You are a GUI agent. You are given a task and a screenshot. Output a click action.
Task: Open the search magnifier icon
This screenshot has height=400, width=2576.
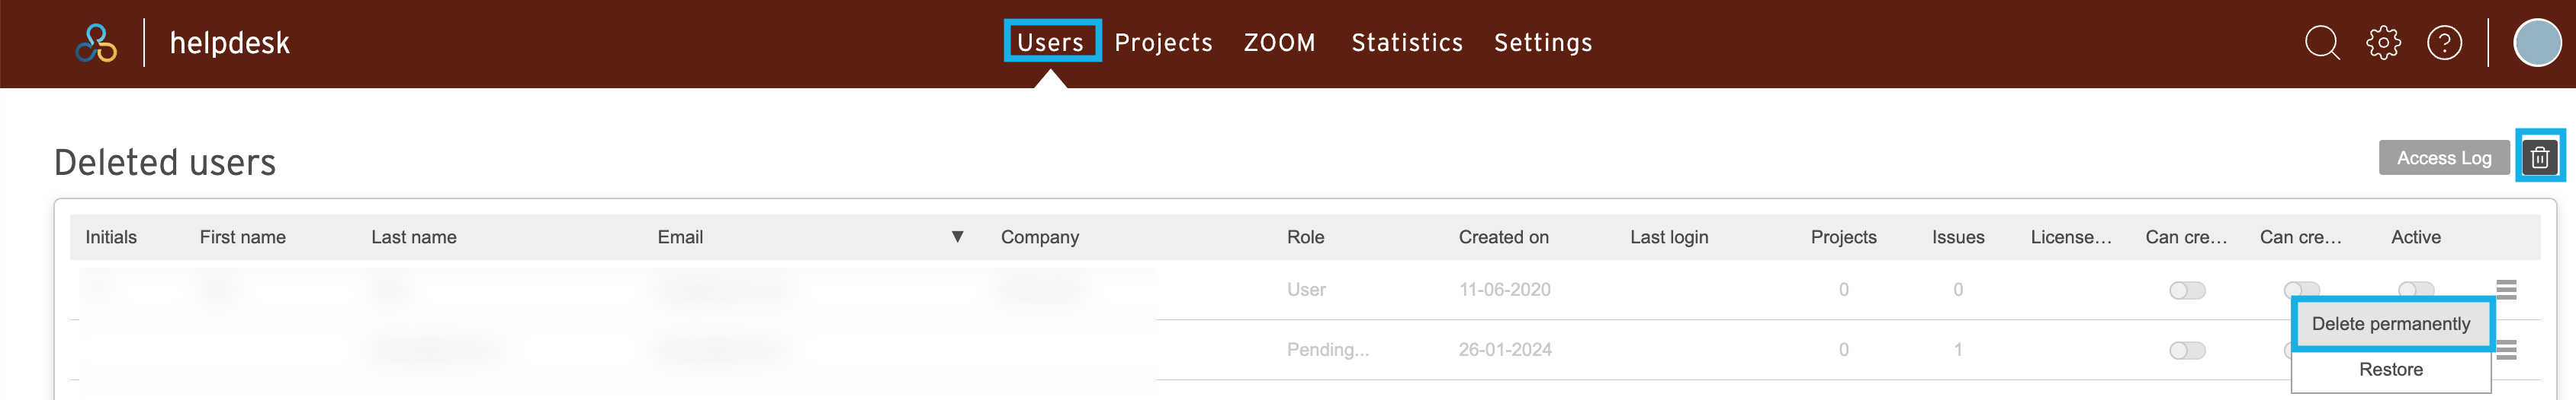click(x=2322, y=43)
